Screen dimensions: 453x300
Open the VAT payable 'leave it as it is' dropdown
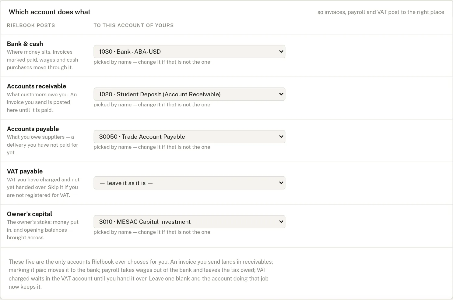pyautogui.click(x=189, y=183)
